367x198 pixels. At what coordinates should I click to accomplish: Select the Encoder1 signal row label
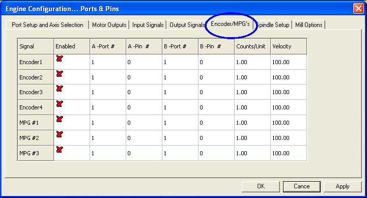(x=36, y=62)
